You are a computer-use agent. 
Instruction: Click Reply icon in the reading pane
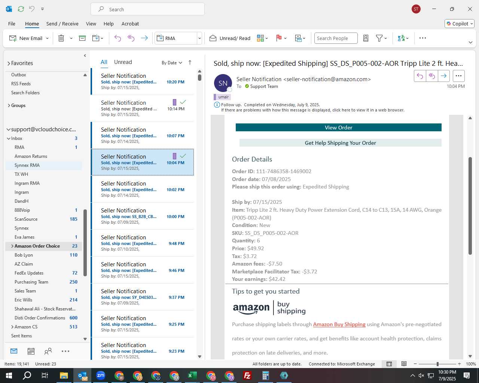(x=420, y=76)
